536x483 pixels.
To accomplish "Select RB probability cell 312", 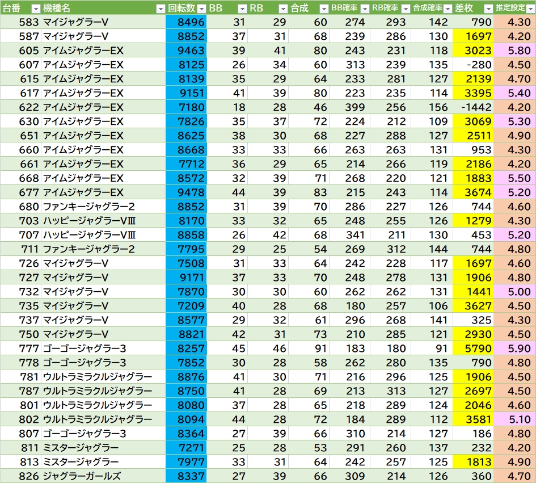I will coord(391,249).
